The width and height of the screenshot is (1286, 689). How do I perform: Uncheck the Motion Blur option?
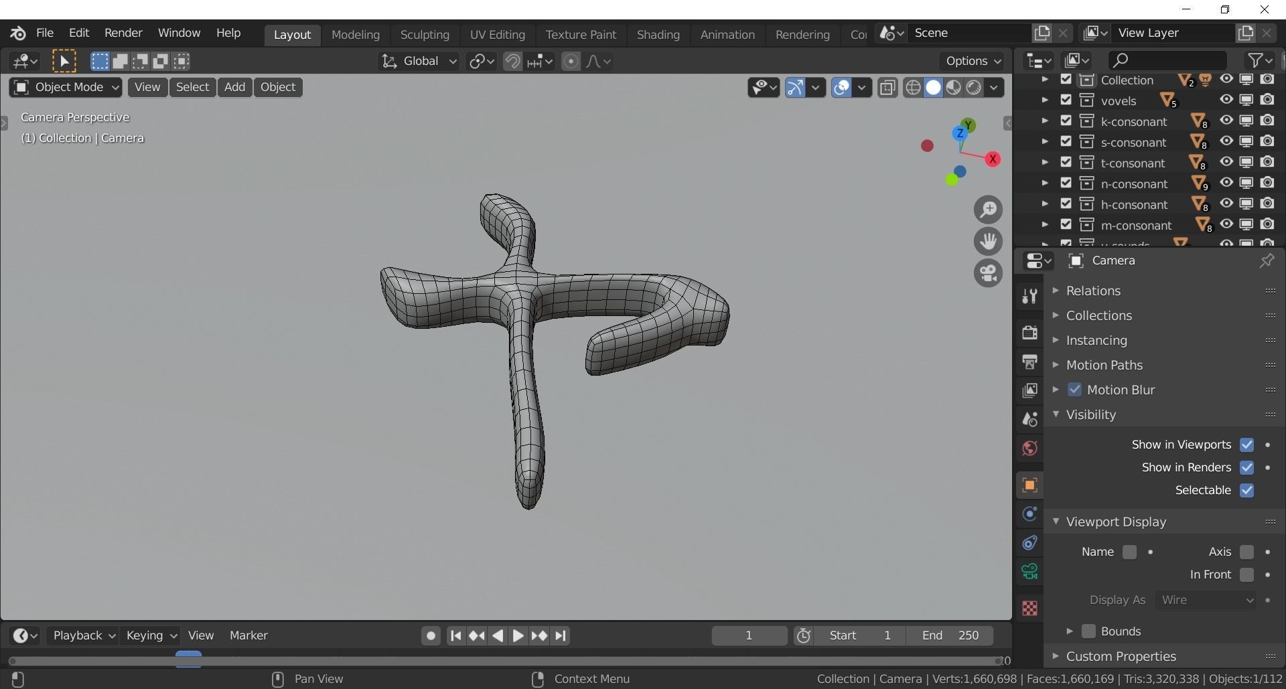(x=1076, y=390)
